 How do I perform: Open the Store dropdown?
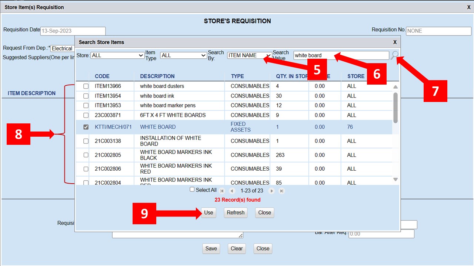click(117, 55)
